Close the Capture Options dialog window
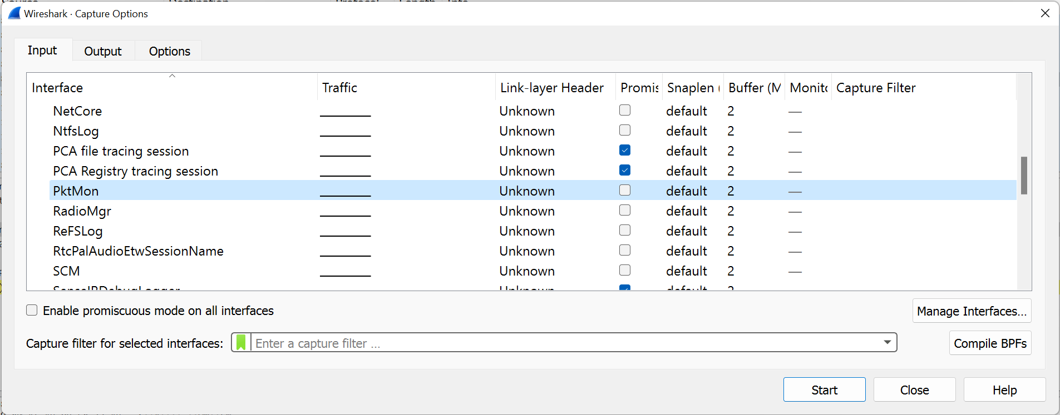Viewport: 1060px width, 415px height. [x=1045, y=13]
